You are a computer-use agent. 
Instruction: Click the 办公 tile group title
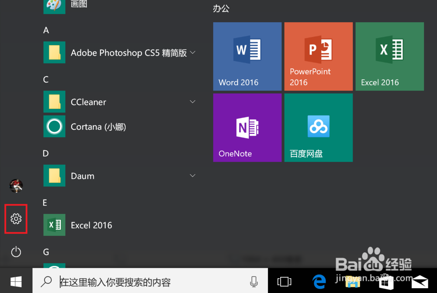tap(221, 8)
